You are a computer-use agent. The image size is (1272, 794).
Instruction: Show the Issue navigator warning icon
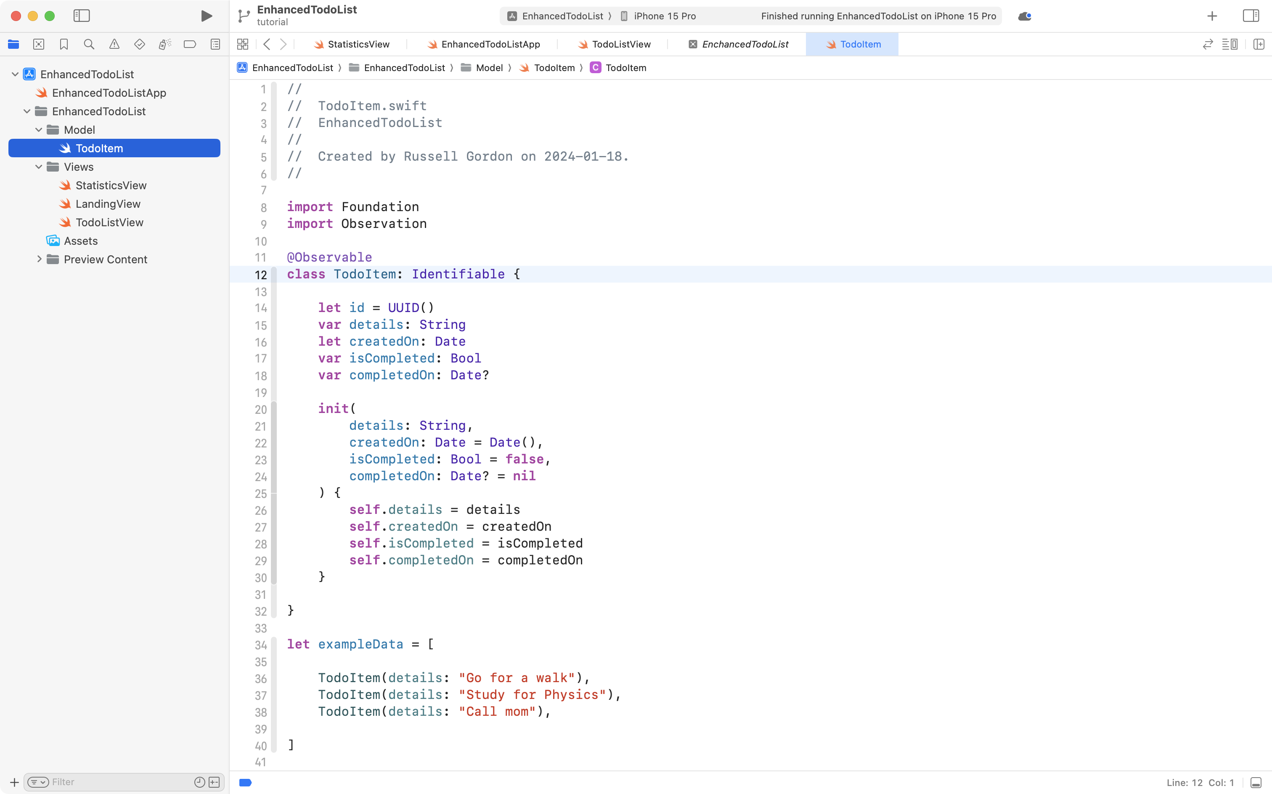pos(114,44)
